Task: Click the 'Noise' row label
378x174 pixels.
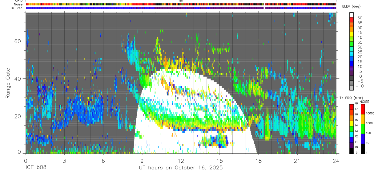Action: pos(18,5)
